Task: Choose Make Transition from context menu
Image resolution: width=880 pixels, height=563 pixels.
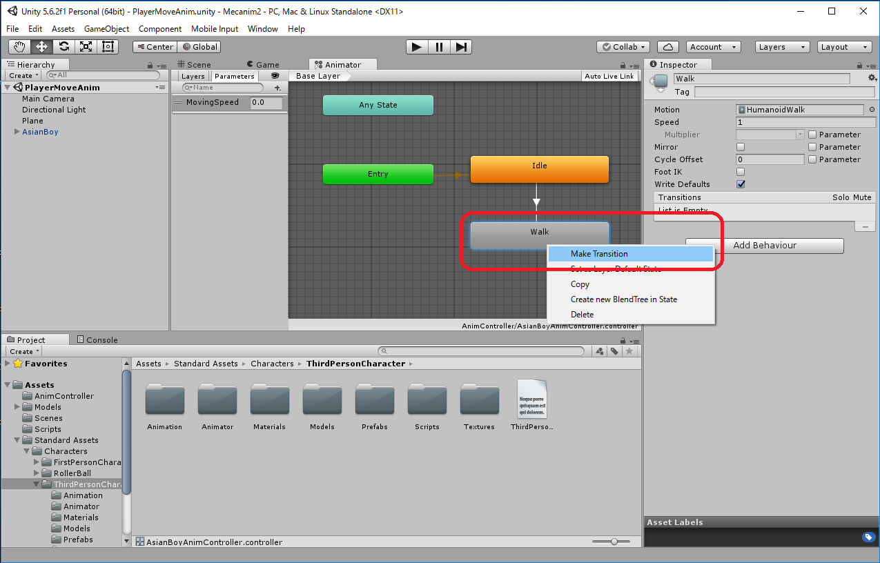Action: click(x=599, y=254)
